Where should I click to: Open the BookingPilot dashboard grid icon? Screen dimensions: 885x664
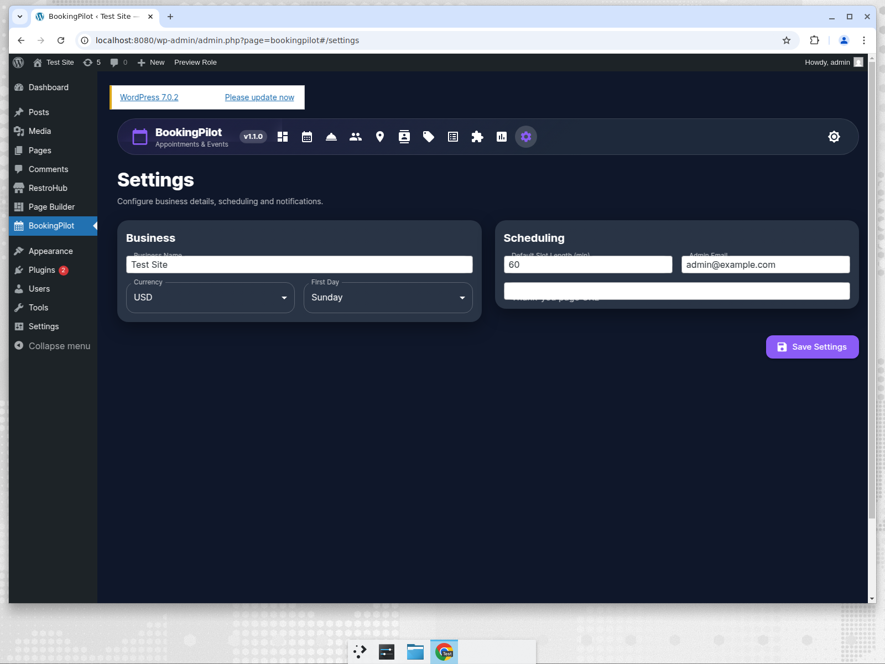click(283, 137)
